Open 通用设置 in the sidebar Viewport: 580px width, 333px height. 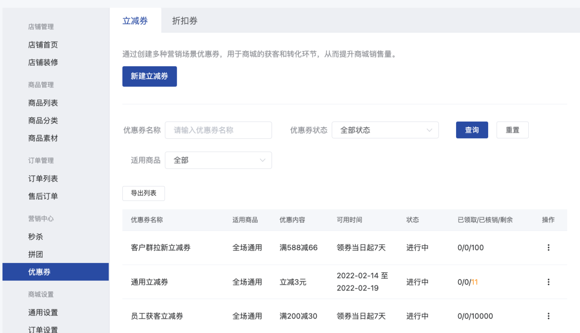[43, 312]
